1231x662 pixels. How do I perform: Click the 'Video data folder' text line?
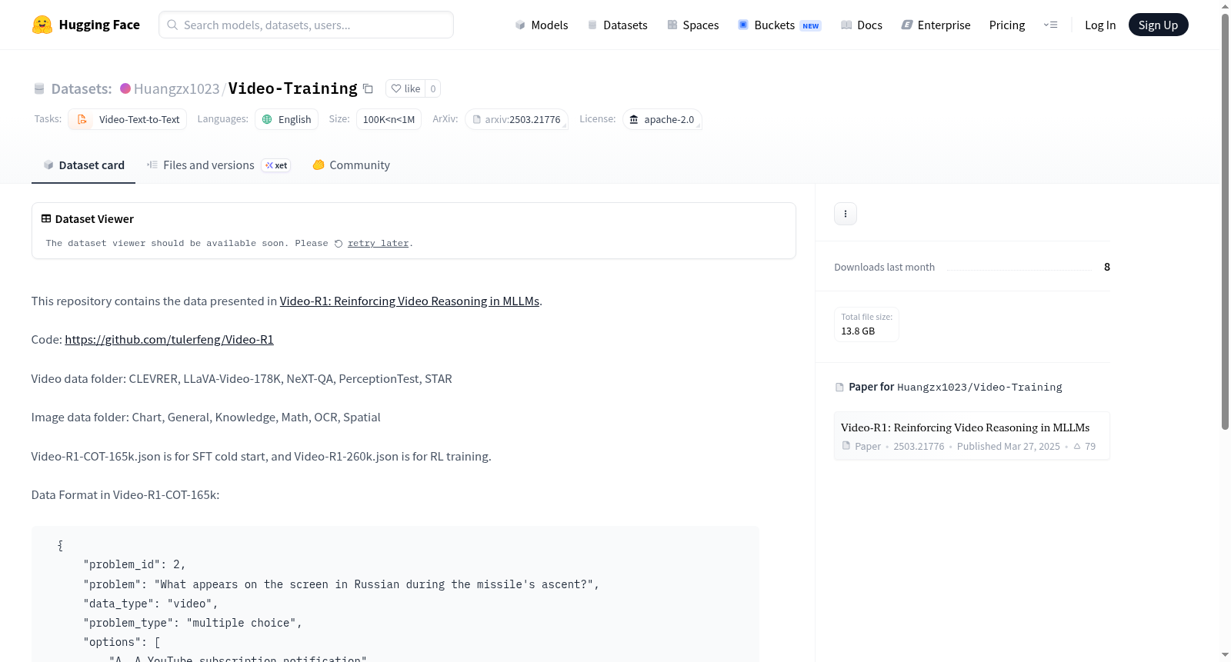pyautogui.click(x=242, y=379)
